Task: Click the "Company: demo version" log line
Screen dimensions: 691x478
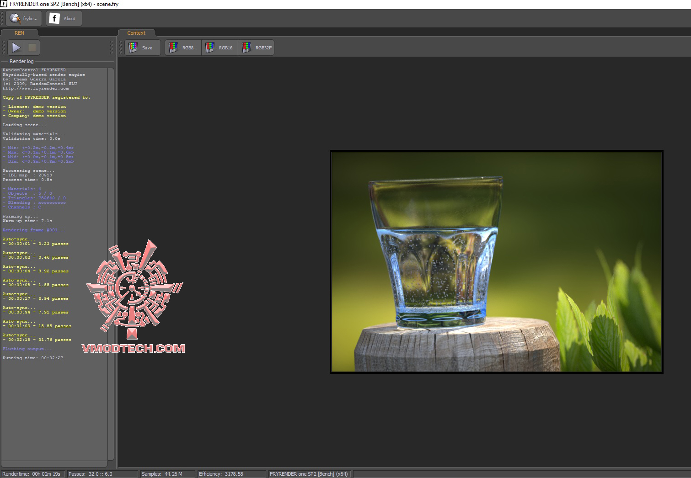Action: point(34,116)
